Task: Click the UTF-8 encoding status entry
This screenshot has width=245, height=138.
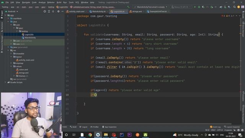Action: [220, 130]
